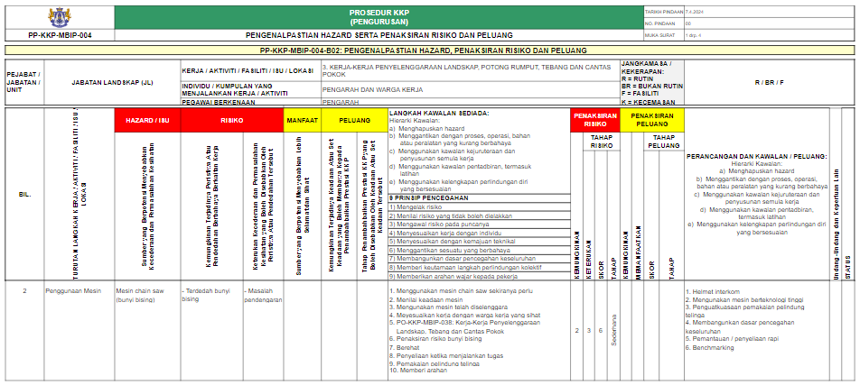
Task: Select the 'PENGENALPASTIAN HAZARD SERTA PENAKSIRAN RISIKO DAN PELUANG' title cell
Action: (379, 35)
